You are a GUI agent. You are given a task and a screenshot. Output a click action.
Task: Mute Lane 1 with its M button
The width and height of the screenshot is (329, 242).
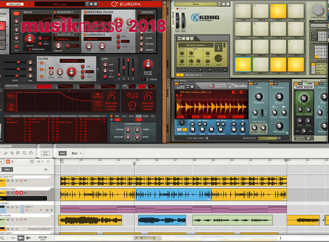(x=47, y=210)
